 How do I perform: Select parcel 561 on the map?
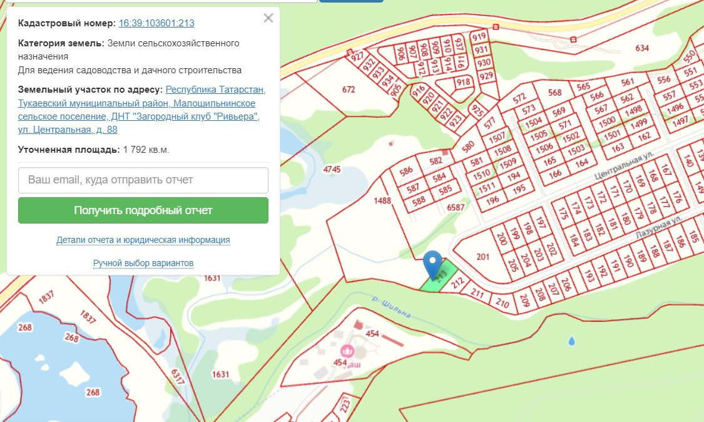628,82
